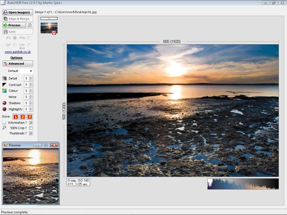Minimize the Preview window
This screenshot has height=215, width=287.
(38, 145)
